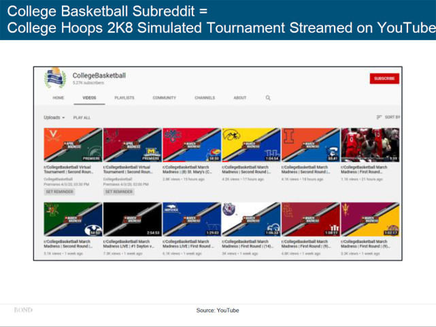The width and height of the screenshot is (436, 327).
Task: Switch to the Home tab
Action: click(58, 98)
